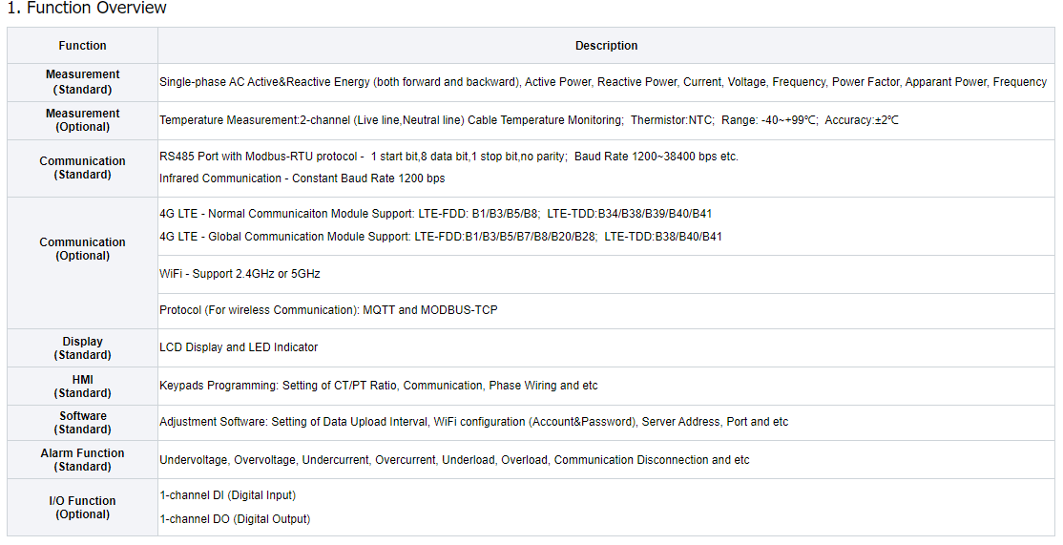
Task: Click the 4G LTE Global Communication Module line
Action: (440, 237)
